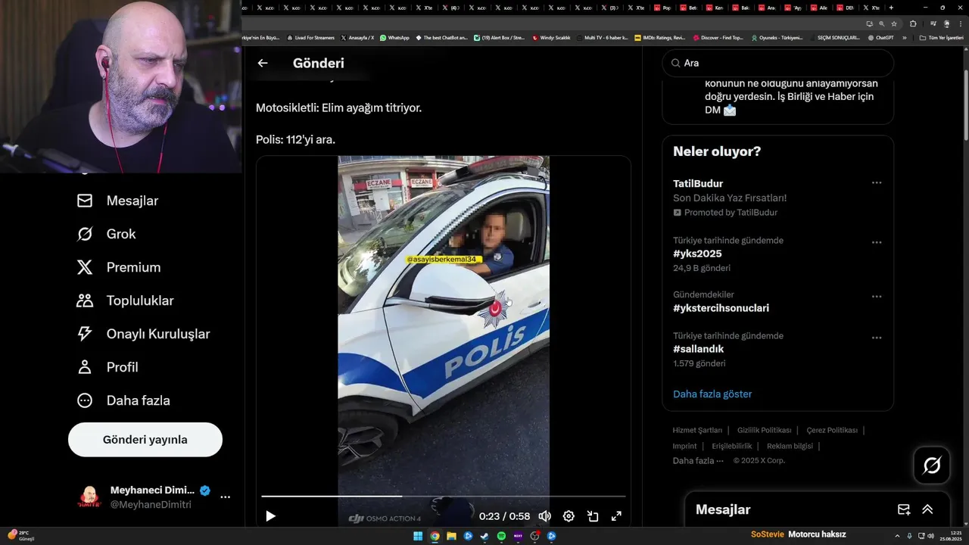This screenshot has width=969, height=545.
Task: Open Onaylı Kuruluşlar page
Action: 143,334
